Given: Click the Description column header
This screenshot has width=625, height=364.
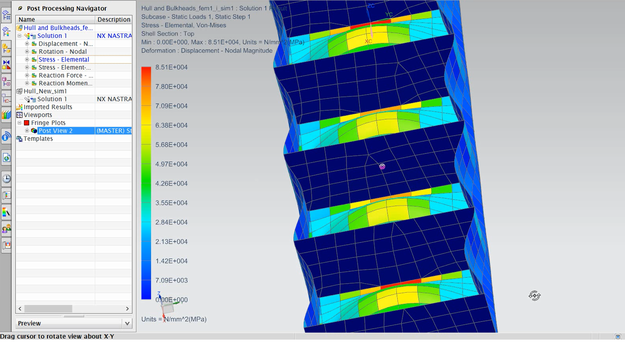Looking at the screenshot, I should point(114,19).
